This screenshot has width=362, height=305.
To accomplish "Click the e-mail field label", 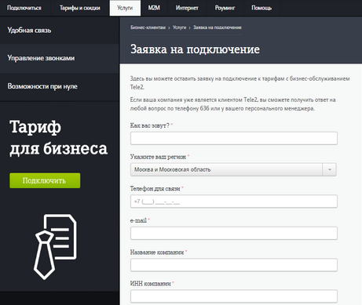I will 138,220.
